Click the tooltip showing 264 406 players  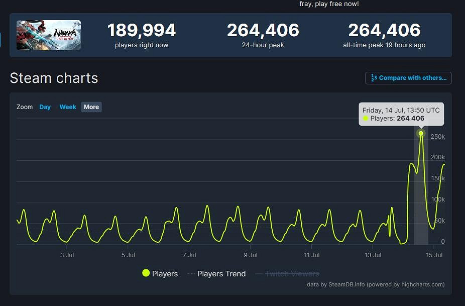click(401, 114)
